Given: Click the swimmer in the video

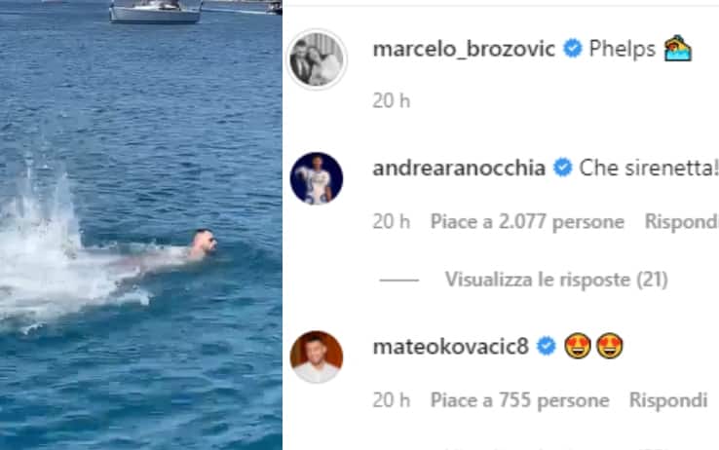Looking at the screenshot, I should [x=202, y=245].
